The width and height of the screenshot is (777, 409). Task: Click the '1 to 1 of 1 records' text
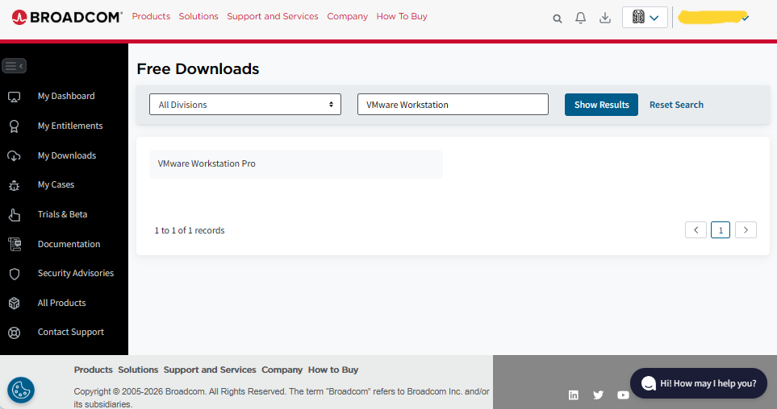[x=190, y=230]
